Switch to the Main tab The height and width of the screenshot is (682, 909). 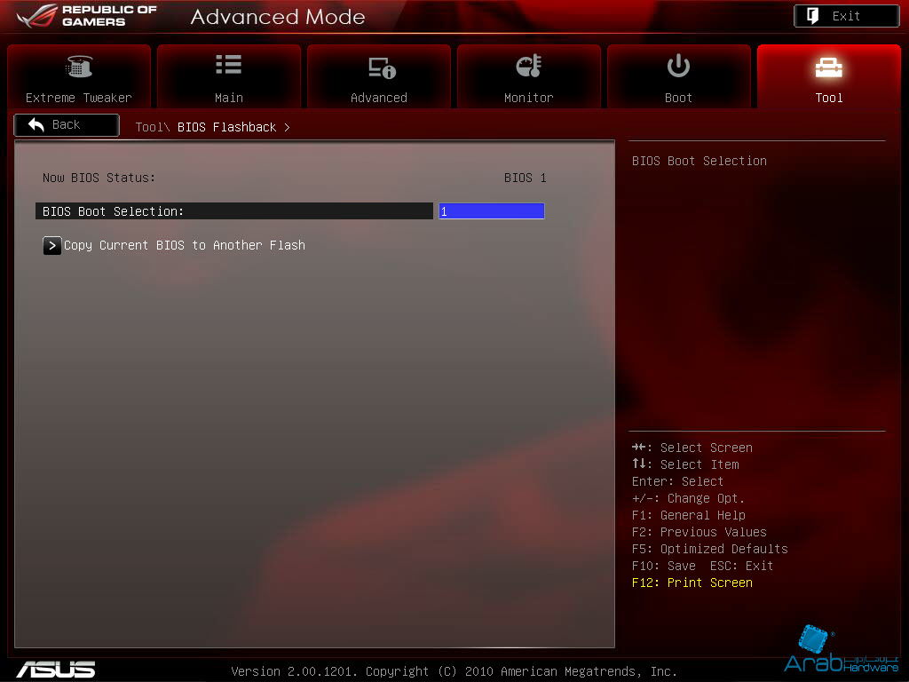(x=229, y=76)
